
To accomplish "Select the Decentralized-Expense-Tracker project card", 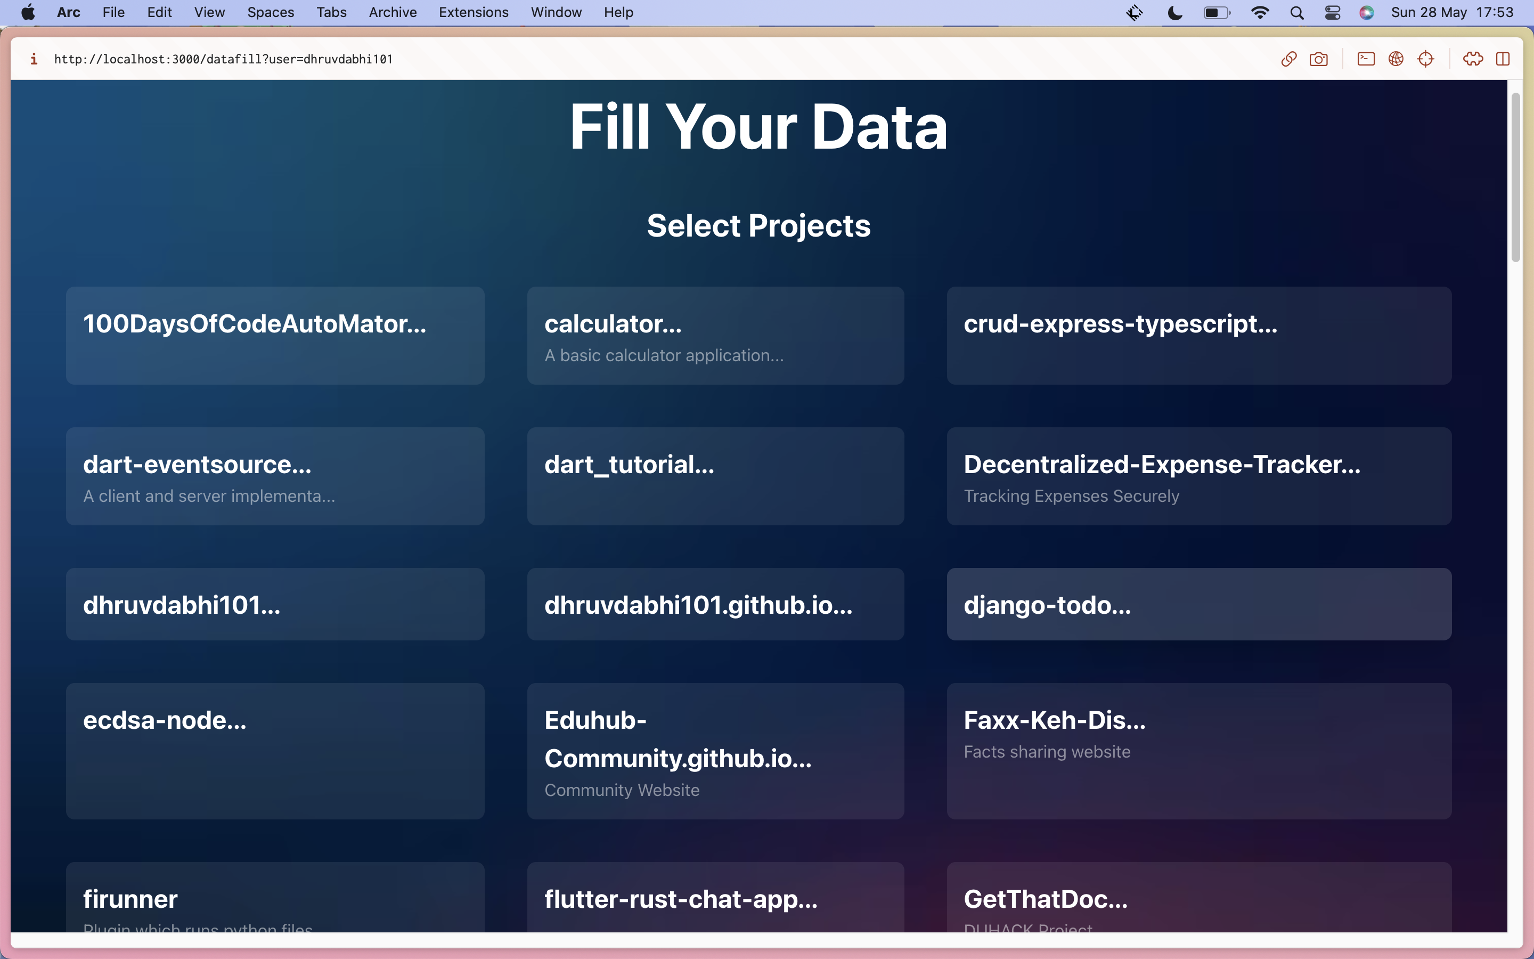I will click(1198, 476).
